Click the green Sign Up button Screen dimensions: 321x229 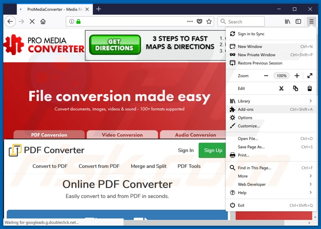coord(213,150)
